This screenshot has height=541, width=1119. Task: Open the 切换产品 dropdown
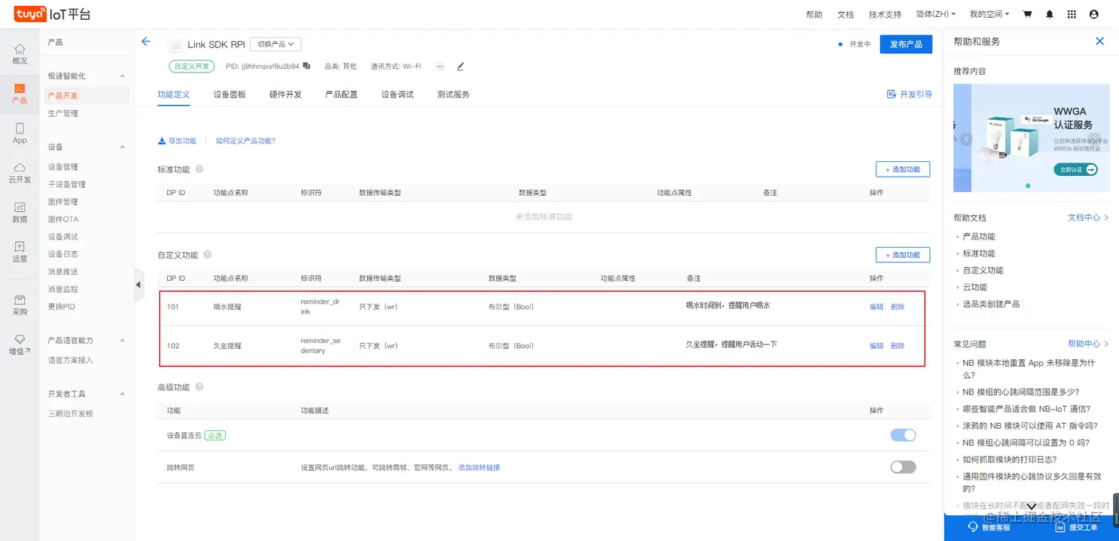tap(275, 44)
